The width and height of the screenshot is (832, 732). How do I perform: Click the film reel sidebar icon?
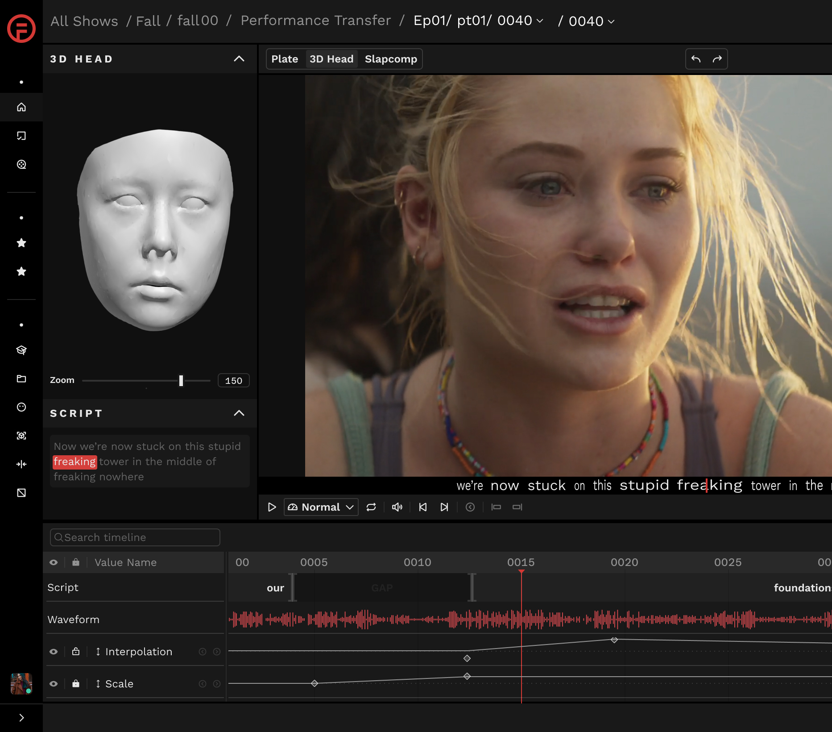[21, 164]
